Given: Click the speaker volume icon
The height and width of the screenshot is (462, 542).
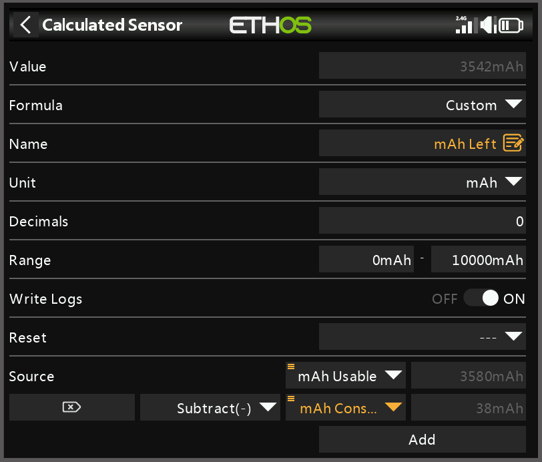Looking at the screenshot, I should point(487,25).
